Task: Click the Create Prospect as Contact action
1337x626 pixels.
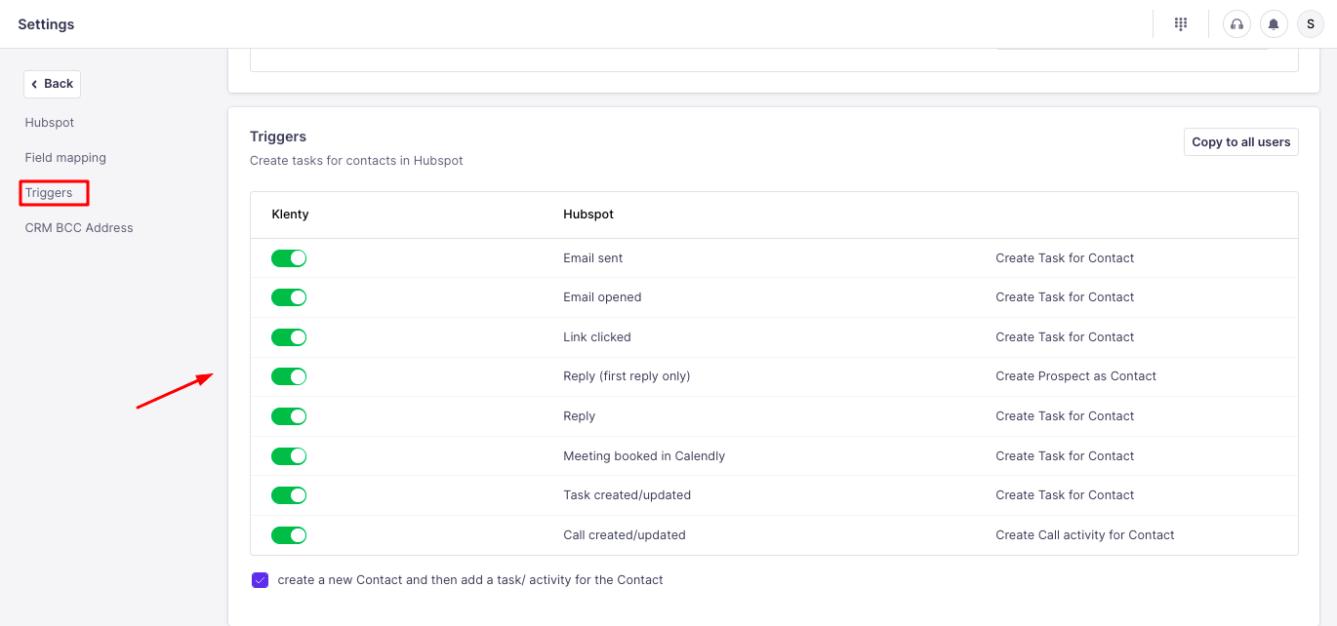Action: tap(1075, 376)
